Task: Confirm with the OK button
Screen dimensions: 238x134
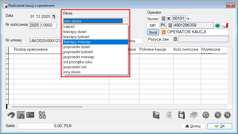Action: 220,126
